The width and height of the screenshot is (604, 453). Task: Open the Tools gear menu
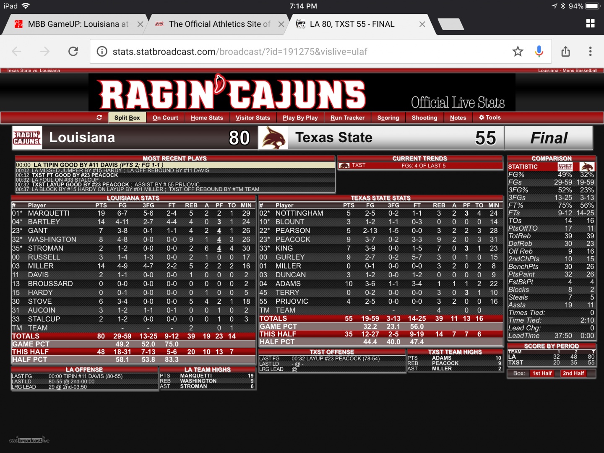click(489, 117)
